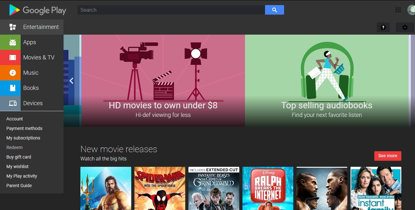The height and width of the screenshot is (210, 415).
Task: Open the Redeem link
Action: (14, 147)
